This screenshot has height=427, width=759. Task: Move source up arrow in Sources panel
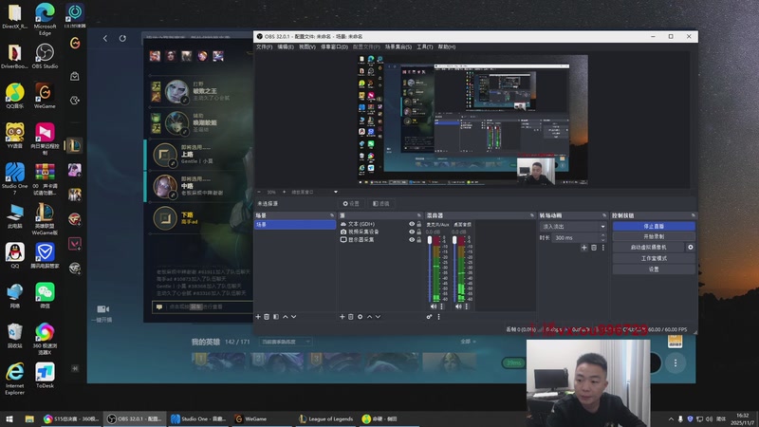point(369,317)
